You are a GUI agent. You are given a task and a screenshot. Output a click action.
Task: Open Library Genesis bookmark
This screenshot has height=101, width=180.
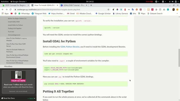[x=120, y=13]
